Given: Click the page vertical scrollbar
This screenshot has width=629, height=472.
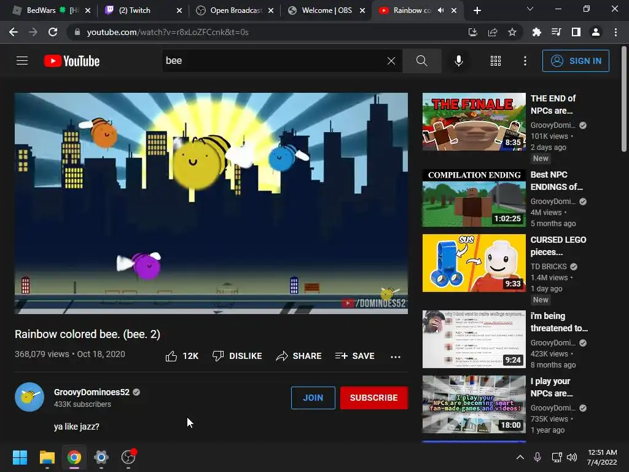Looking at the screenshot, I should [624, 100].
